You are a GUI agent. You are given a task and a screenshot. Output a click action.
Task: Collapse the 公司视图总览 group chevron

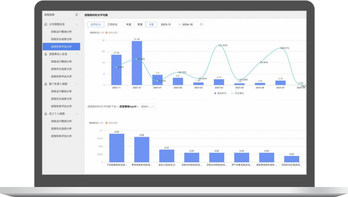77,24
